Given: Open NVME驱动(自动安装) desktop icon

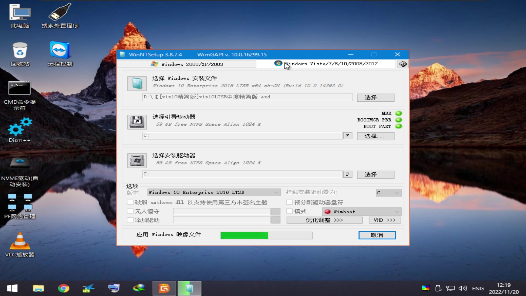Looking at the screenshot, I should pos(19,172).
